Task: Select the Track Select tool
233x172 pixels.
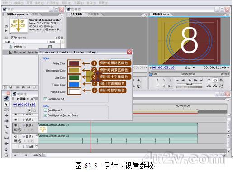Action: pyautogui.click(x=6, y=110)
